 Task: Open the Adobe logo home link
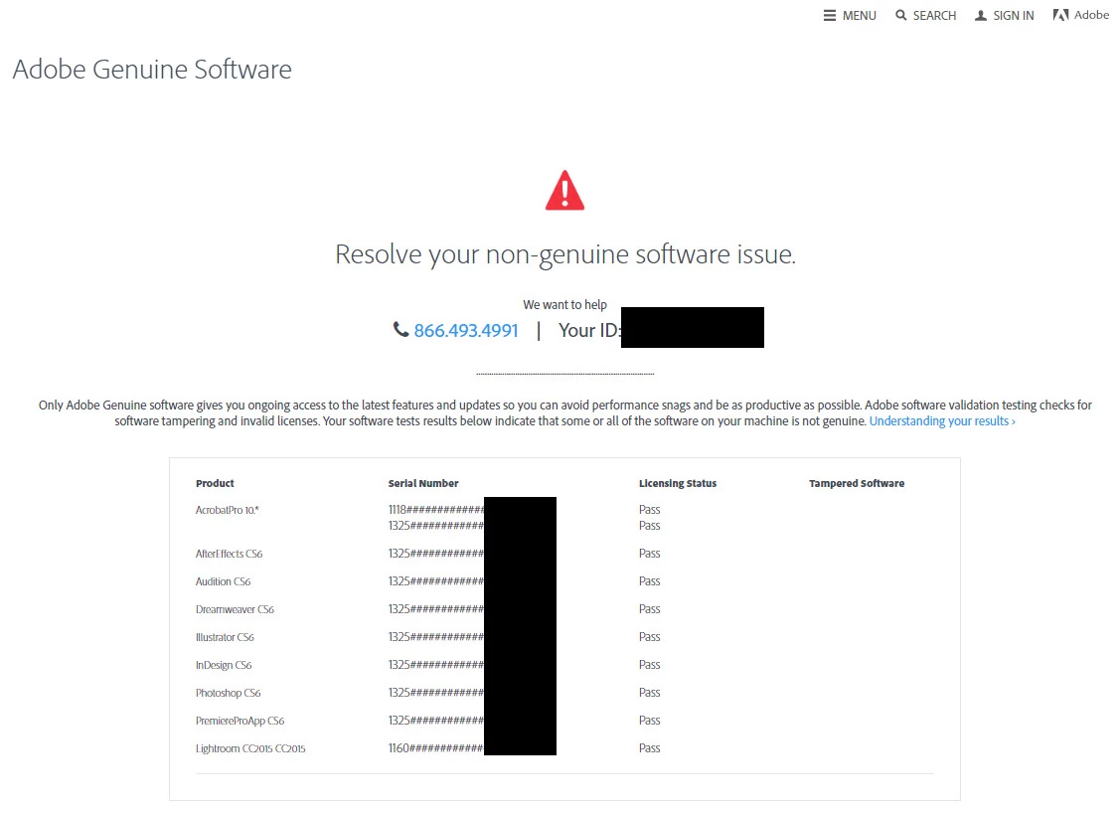tap(1080, 15)
